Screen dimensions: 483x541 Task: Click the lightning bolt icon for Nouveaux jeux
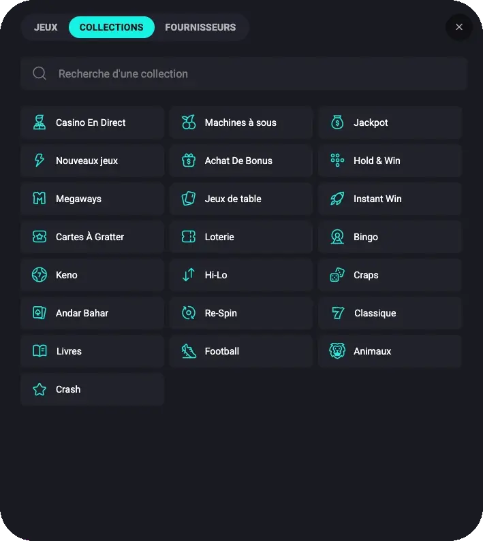pyautogui.click(x=40, y=161)
